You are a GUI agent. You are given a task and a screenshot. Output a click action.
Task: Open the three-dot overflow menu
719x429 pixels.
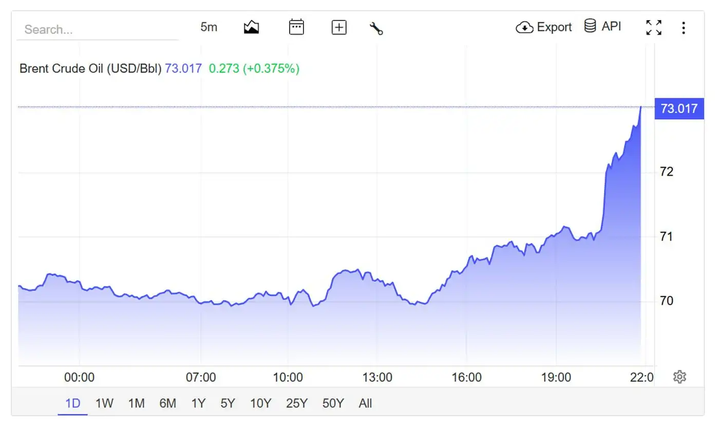tap(684, 27)
